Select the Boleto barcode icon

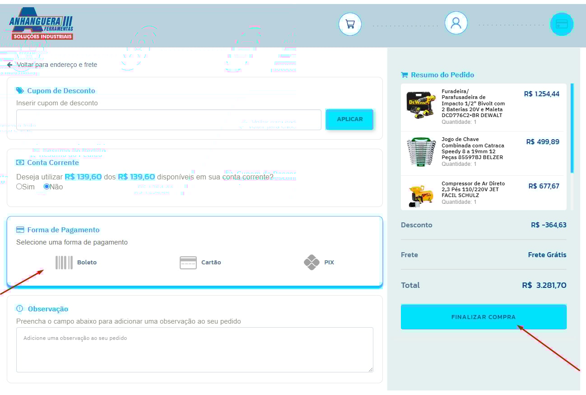(x=64, y=263)
